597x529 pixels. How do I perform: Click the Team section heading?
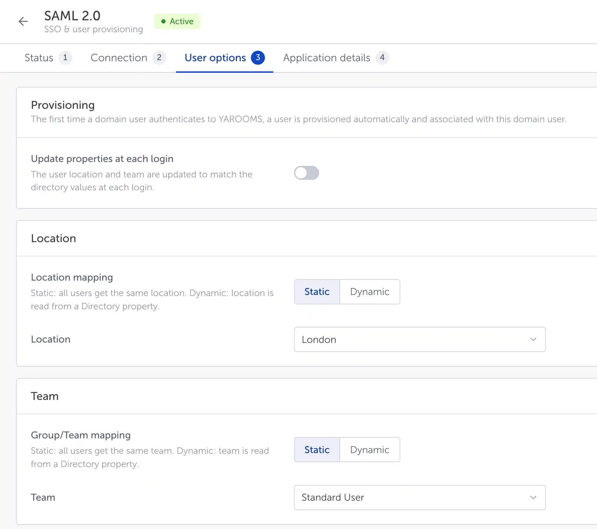coord(45,396)
